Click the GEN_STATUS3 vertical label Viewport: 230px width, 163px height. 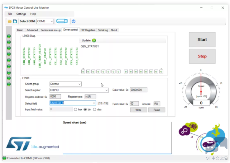(35, 56)
